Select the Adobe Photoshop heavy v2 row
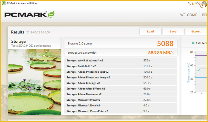This screenshot has height=122, width=208. point(121,77)
